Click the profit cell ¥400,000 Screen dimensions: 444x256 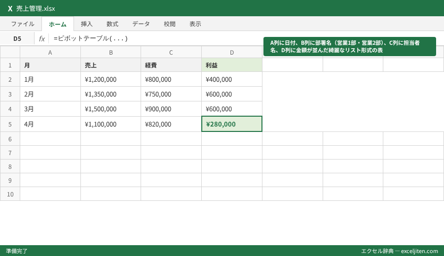(232, 79)
